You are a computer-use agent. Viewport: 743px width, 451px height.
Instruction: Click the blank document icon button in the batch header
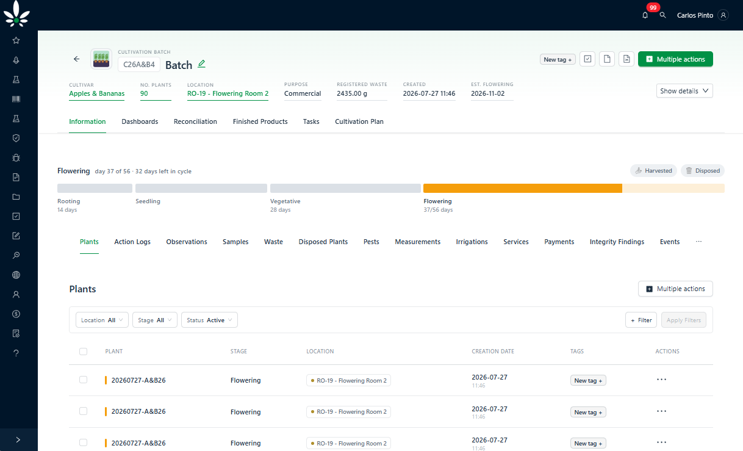pos(606,59)
